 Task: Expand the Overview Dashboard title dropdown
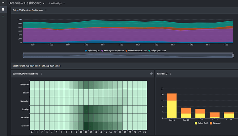[44, 3]
